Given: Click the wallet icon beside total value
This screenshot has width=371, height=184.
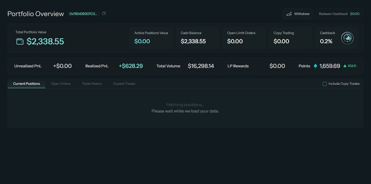Looking at the screenshot, I should [20, 41].
